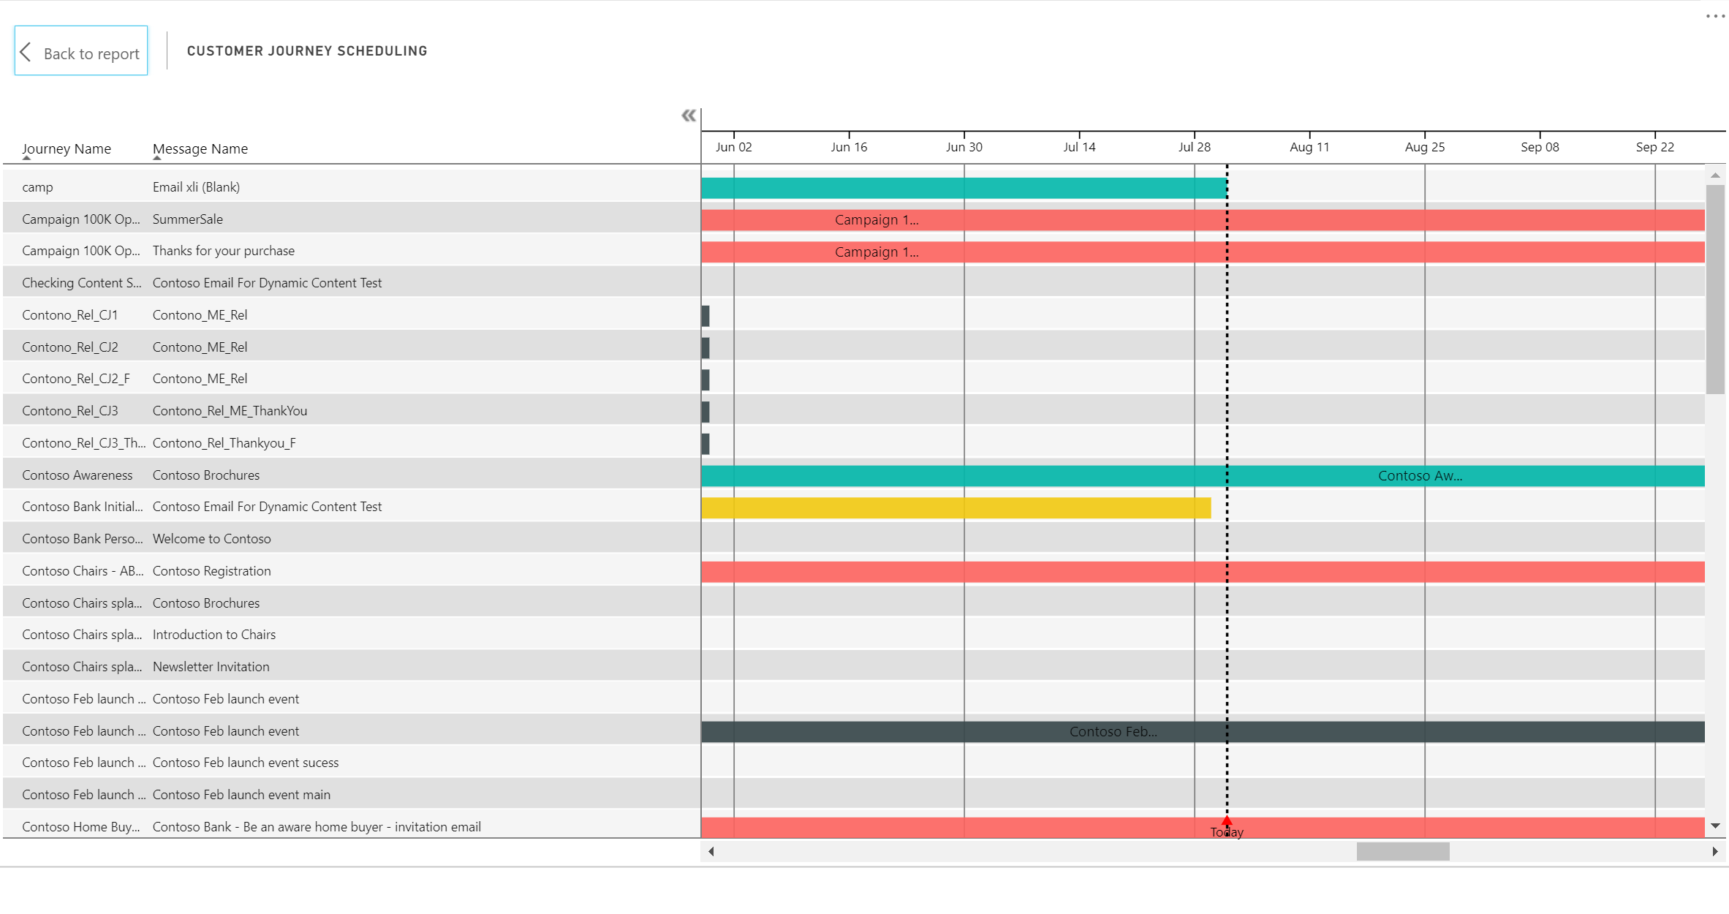Image resolution: width=1729 pixels, height=914 pixels.
Task: Select Contoso Registration message
Action: tap(212, 571)
